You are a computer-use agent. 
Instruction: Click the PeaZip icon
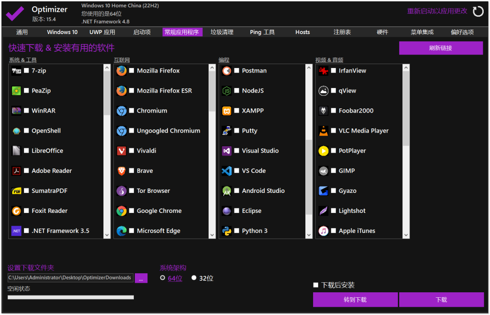coord(16,91)
